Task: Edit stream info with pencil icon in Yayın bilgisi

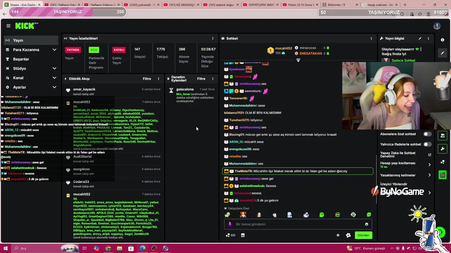Action: coord(420,38)
